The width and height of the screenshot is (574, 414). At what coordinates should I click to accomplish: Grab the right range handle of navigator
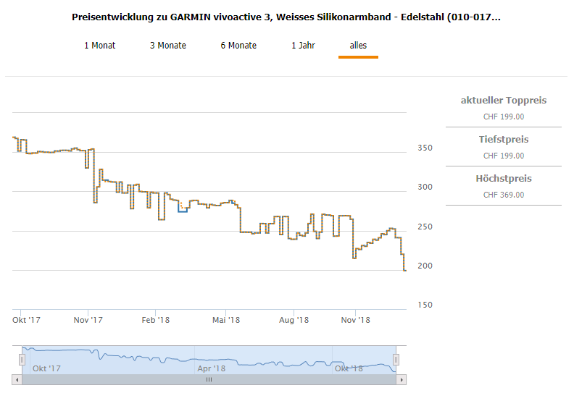click(x=396, y=360)
